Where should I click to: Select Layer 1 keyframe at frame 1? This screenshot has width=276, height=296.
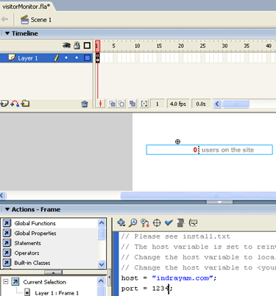(x=98, y=58)
